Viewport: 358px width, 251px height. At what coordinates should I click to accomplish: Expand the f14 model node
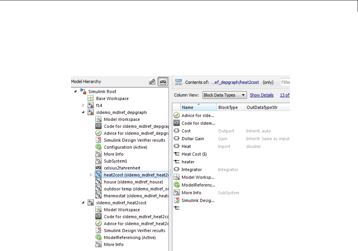(83, 105)
